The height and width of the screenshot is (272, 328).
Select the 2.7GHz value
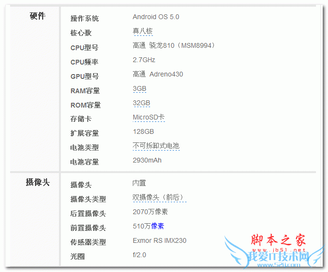coord(144,60)
